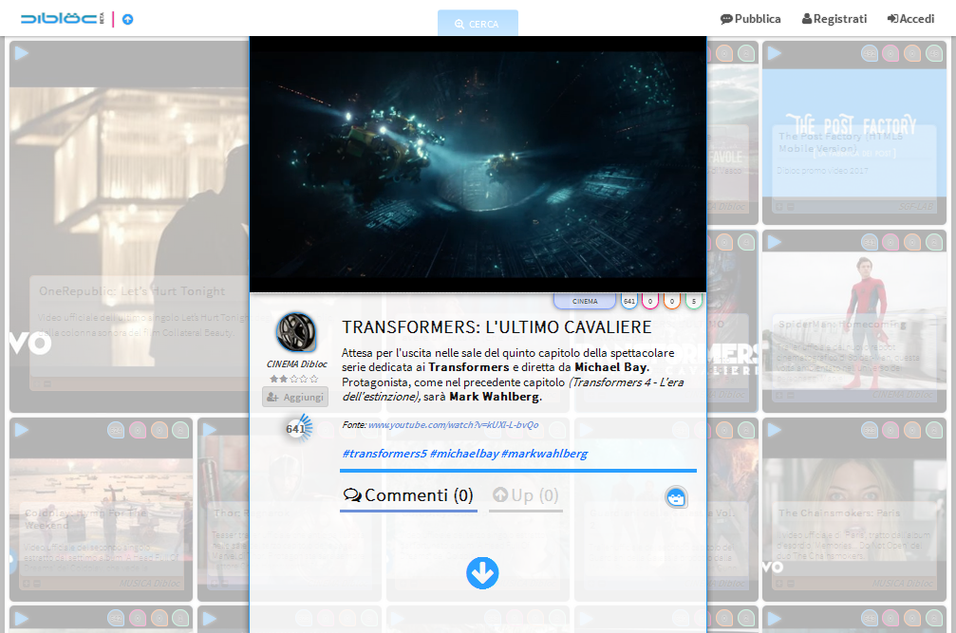Click the TRANSFORMERS: L'ULTIMO CAVALIERE title
Image resolution: width=956 pixels, height=633 pixels.
point(497,327)
